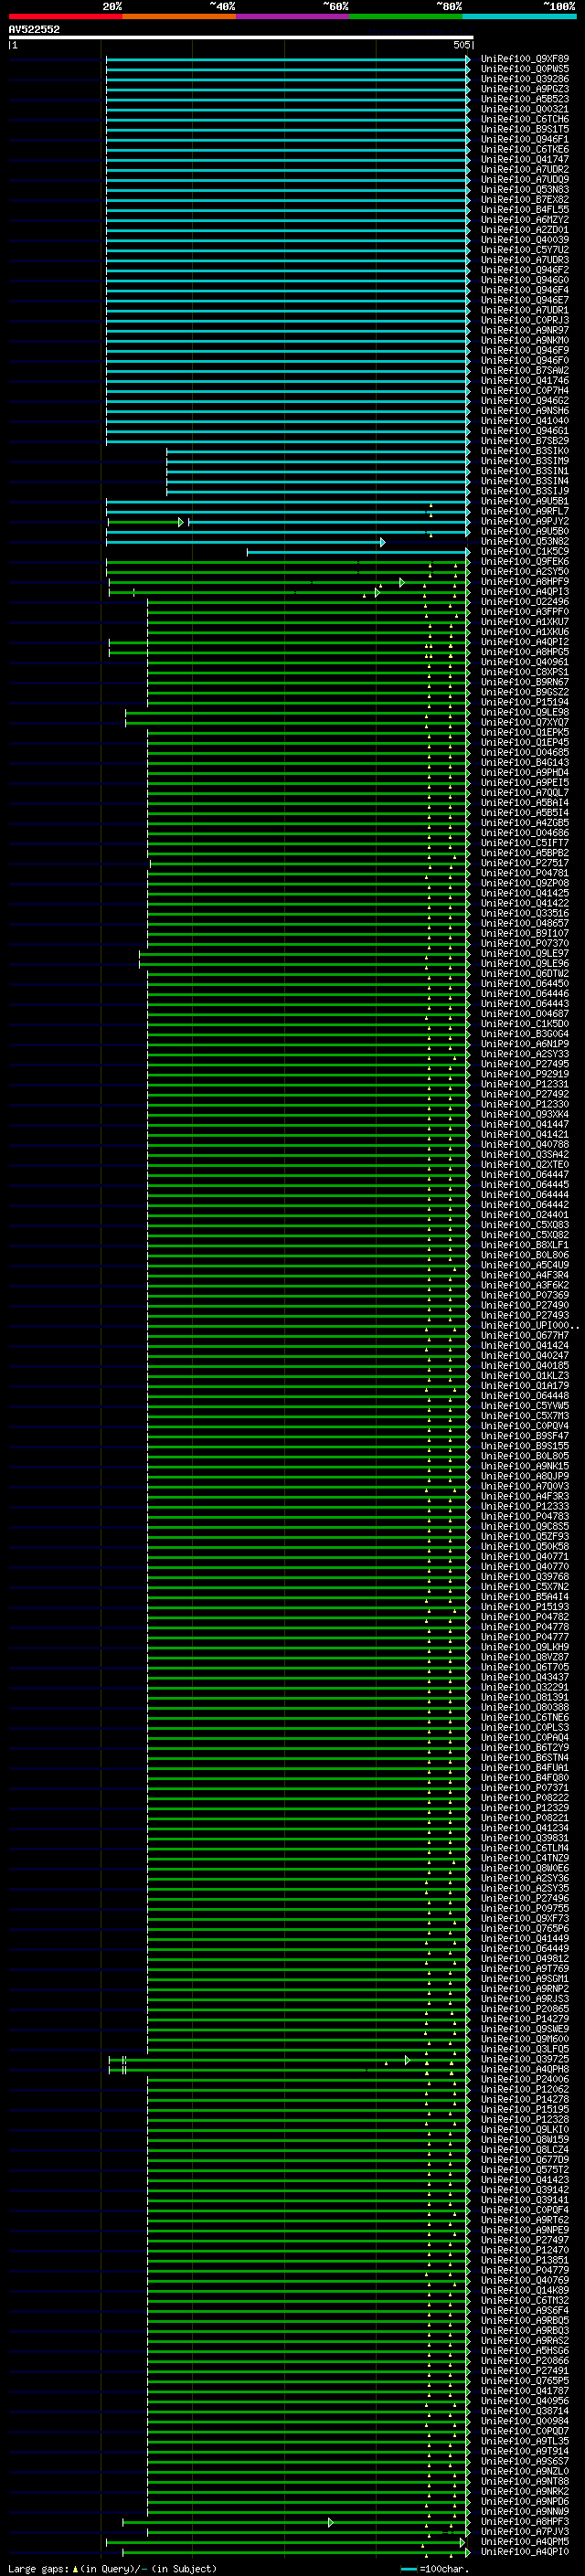585x2576 pixels.
Task: Select the UniRef100_A9RFL7 label
Action: point(524,511)
